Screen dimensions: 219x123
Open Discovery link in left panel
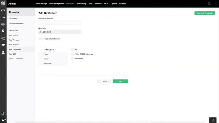click(13, 18)
